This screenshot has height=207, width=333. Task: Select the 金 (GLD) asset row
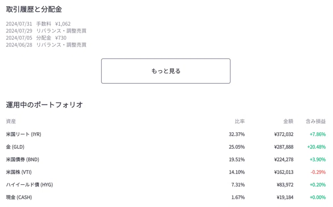166,147
